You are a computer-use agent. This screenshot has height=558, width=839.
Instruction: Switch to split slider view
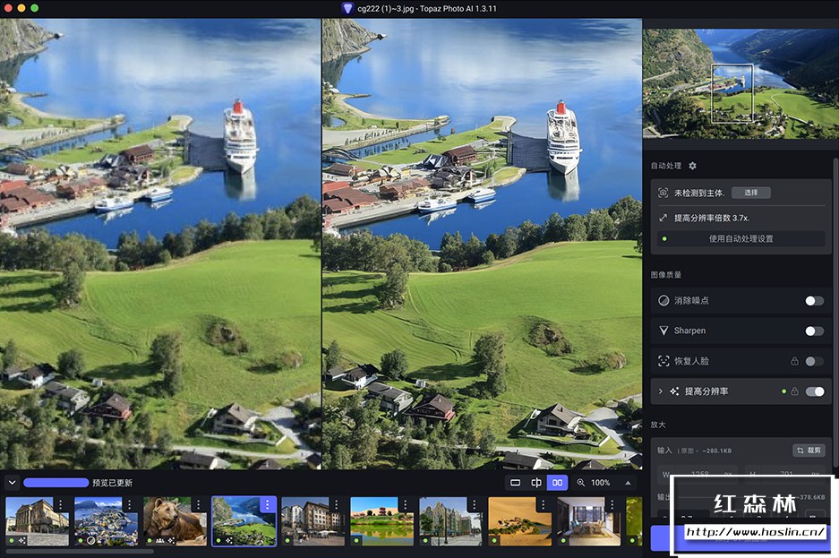pyautogui.click(x=536, y=483)
